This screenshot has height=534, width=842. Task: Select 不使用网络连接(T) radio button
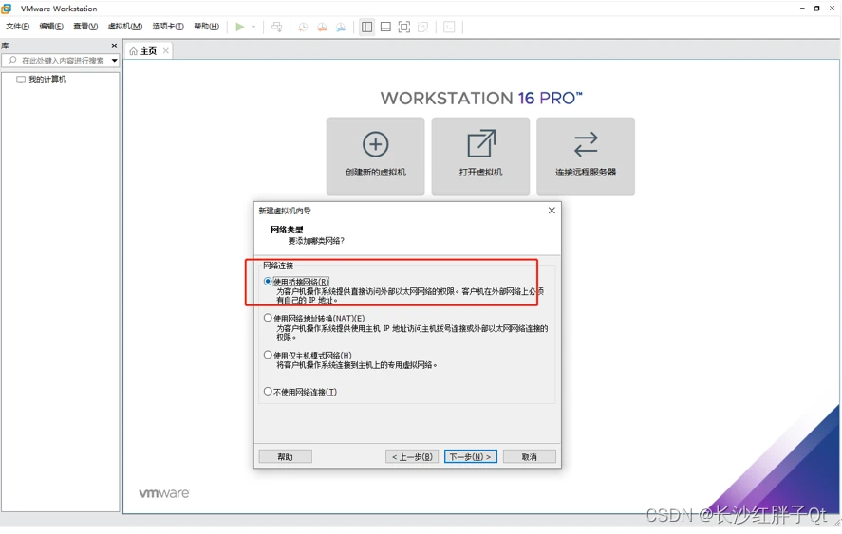coord(268,391)
